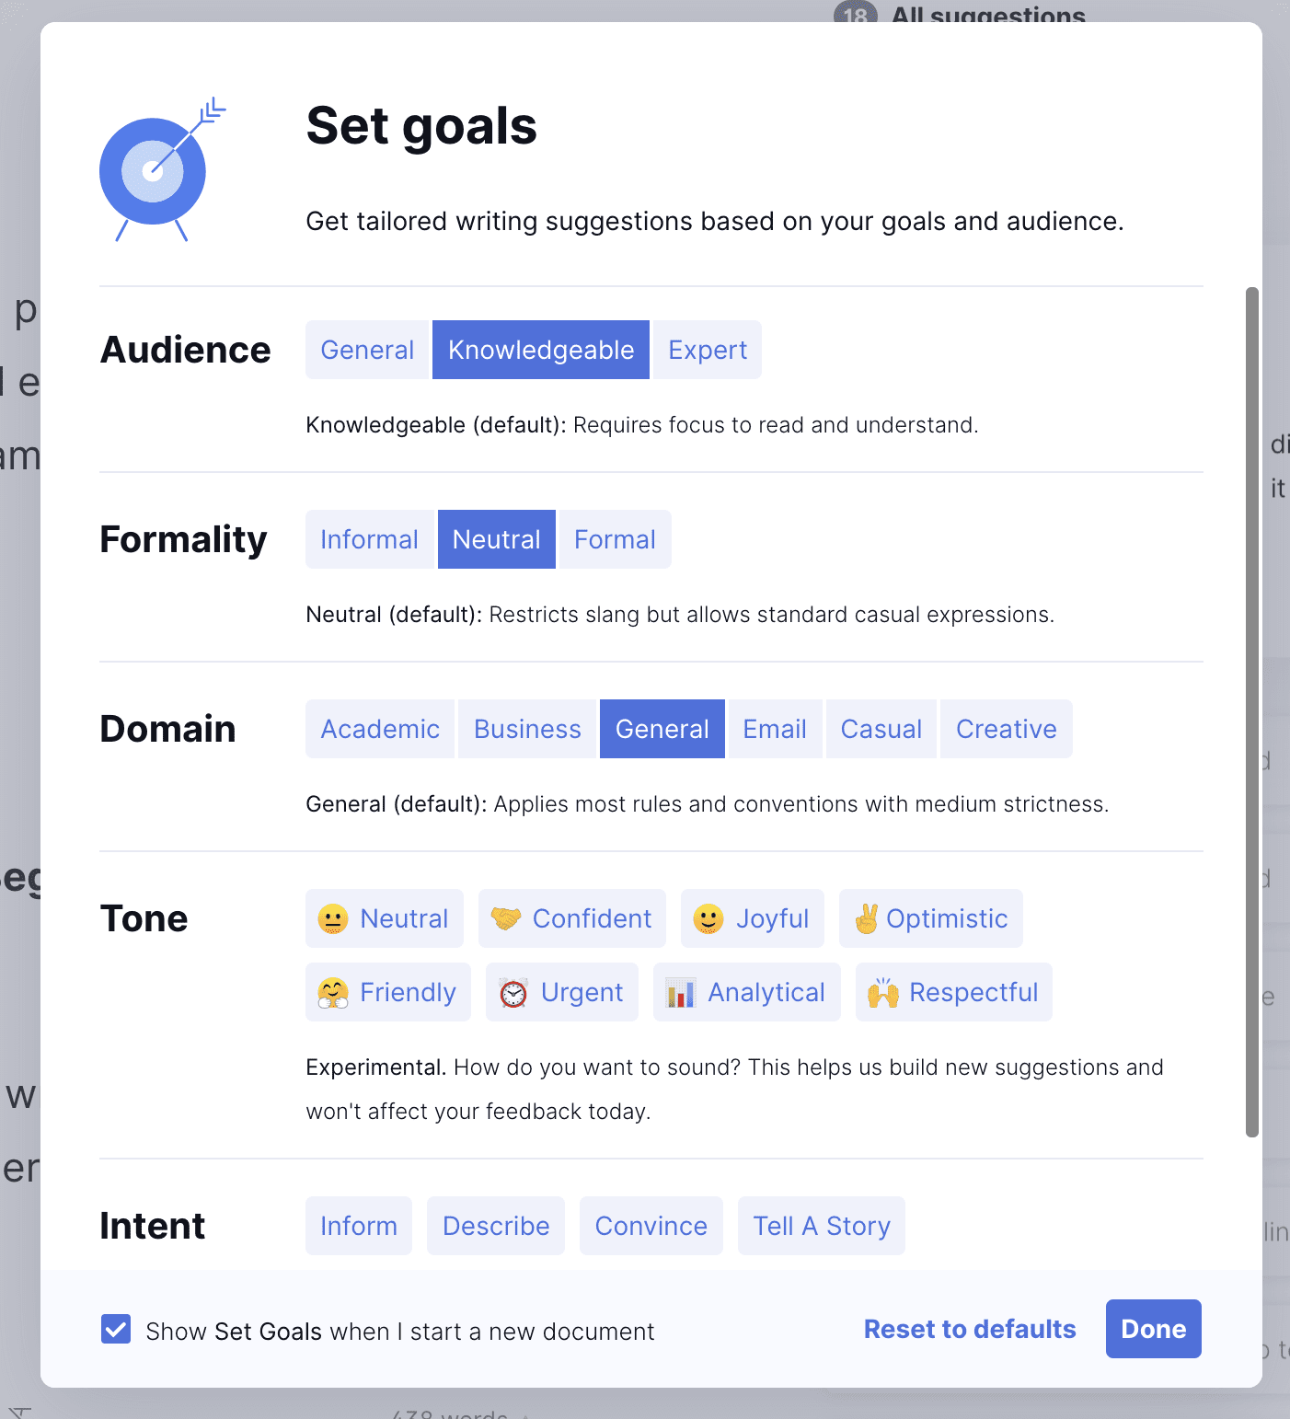Set formality to Informal
This screenshot has height=1419, width=1290.
point(370,539)
